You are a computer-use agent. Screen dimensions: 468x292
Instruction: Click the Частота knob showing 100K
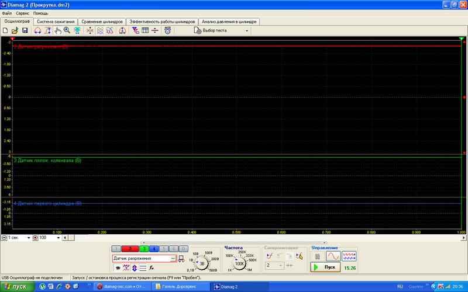pos(240,263)
